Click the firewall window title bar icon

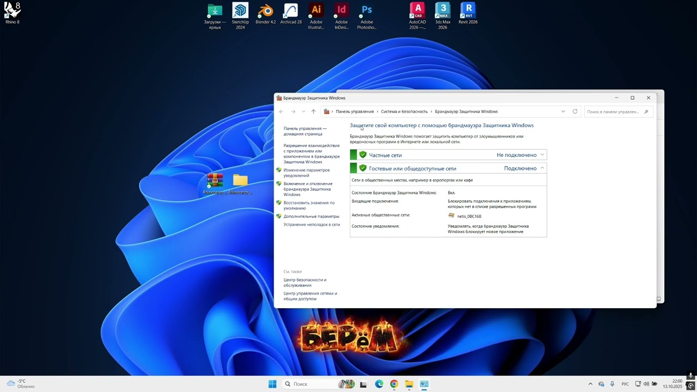[279, 98]
